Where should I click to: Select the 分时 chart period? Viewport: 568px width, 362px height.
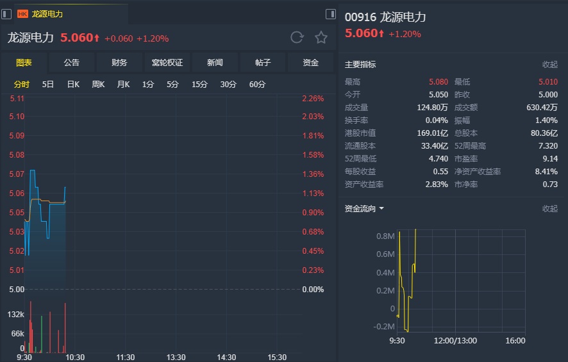[21, 85]
